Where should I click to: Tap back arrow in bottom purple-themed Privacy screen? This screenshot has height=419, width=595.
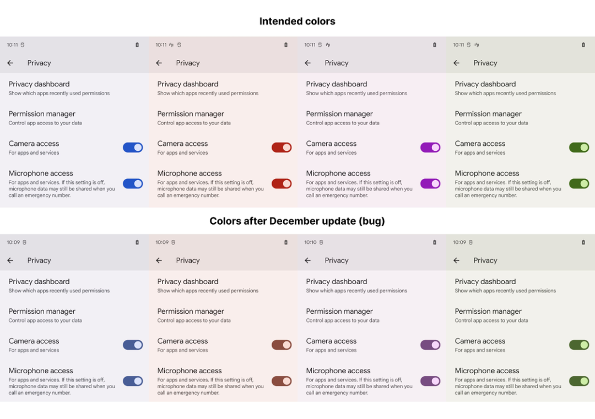tap(308, 260)
